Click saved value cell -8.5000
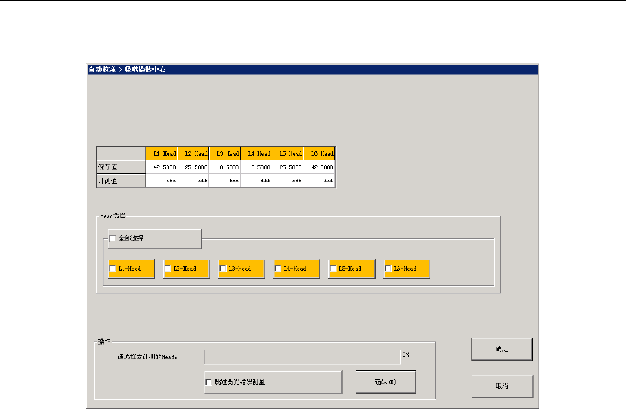Viewport: 626px width, 409px height. click(225, 167)
